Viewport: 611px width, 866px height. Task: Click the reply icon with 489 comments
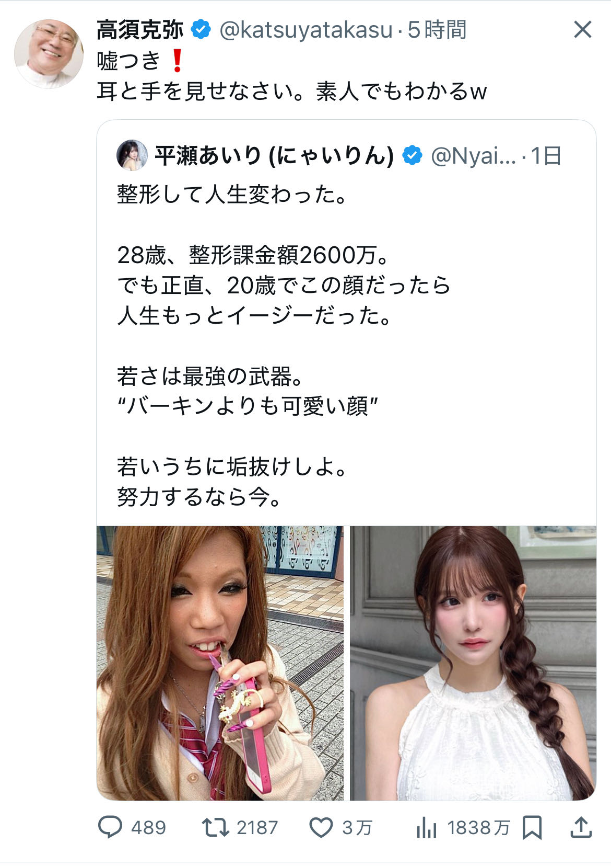tap(110, 827)
